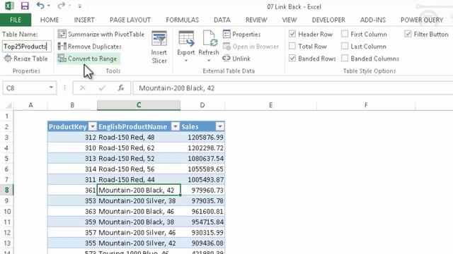
Task: Select the column E header
Action: tap(270, 105)
